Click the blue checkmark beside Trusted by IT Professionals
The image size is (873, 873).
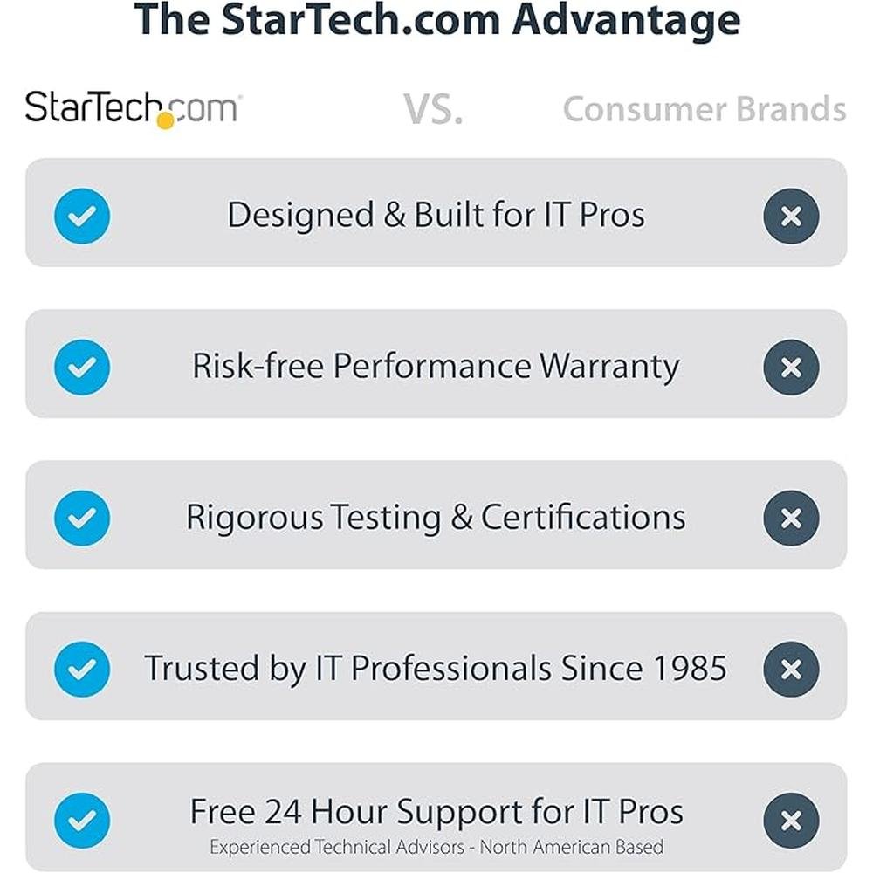82,669
